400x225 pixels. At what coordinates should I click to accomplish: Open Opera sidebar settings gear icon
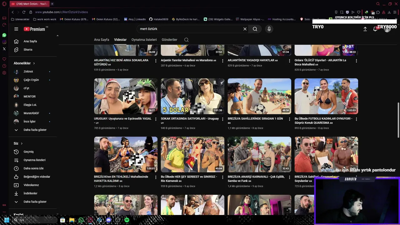tap(4, 73)
